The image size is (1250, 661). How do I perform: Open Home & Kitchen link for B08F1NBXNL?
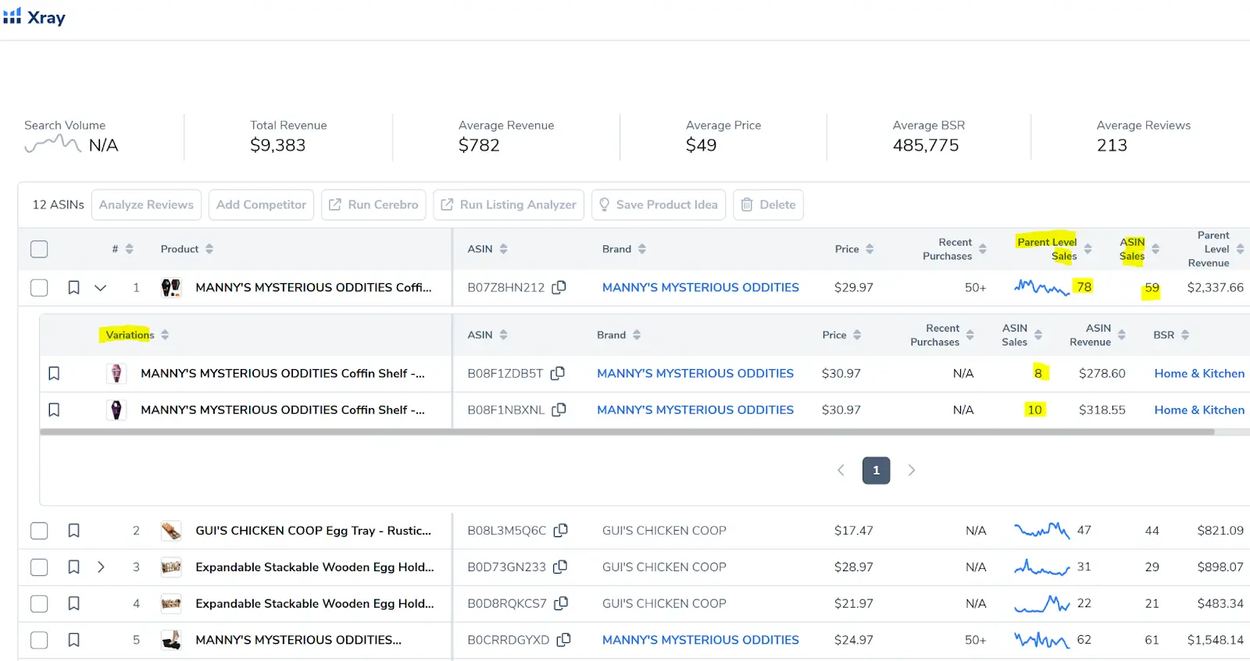tap(1199, 410)
